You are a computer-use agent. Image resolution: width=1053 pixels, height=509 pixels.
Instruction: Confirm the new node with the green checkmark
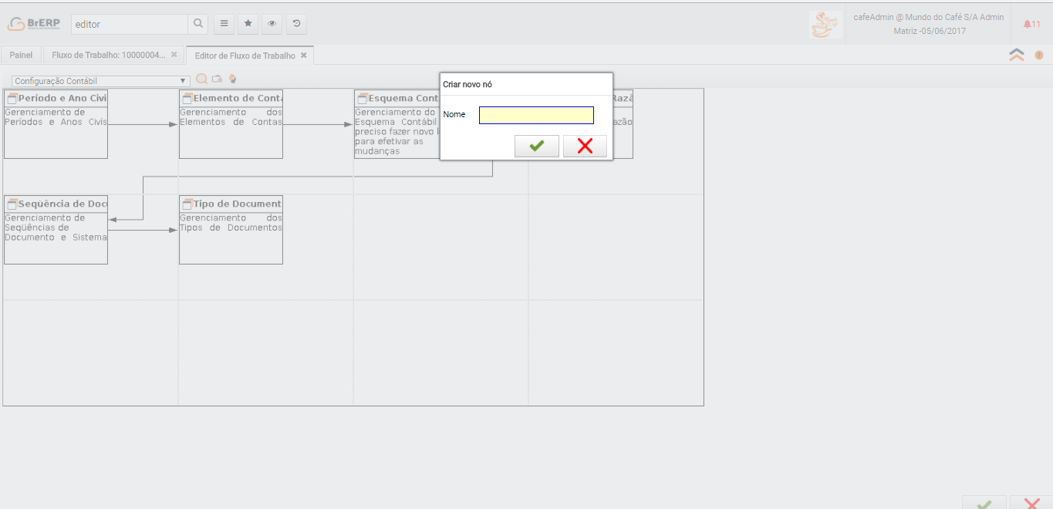537,146
